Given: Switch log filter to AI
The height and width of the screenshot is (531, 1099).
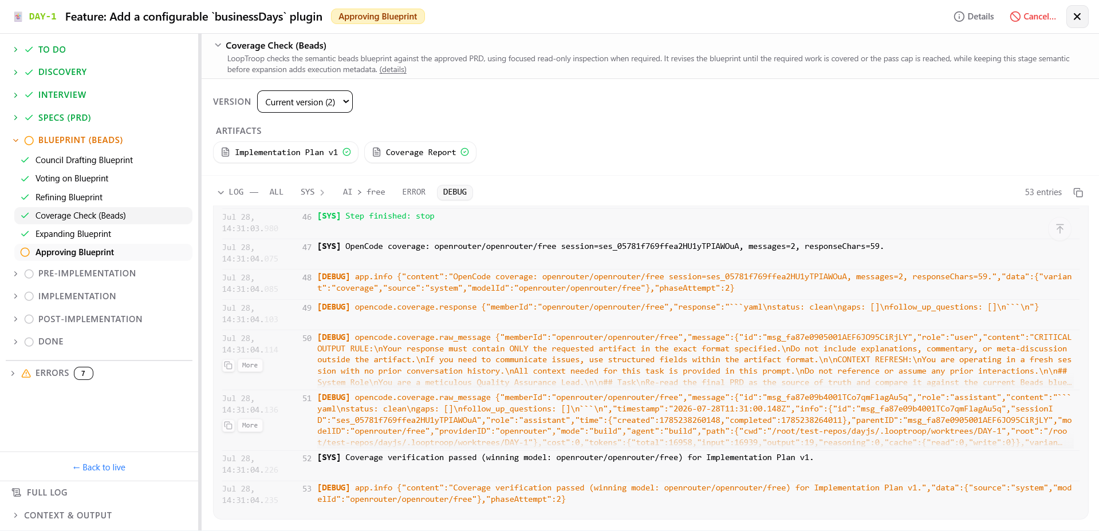Looking at the screenshot, I should 347,192.
